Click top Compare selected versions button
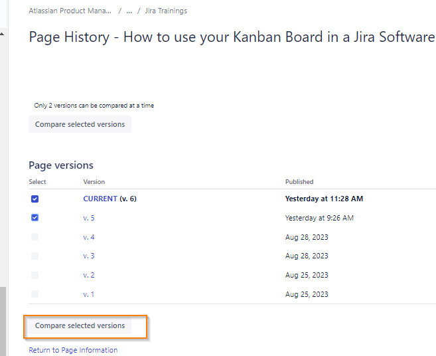436x356 pixels. coord(80,124)
